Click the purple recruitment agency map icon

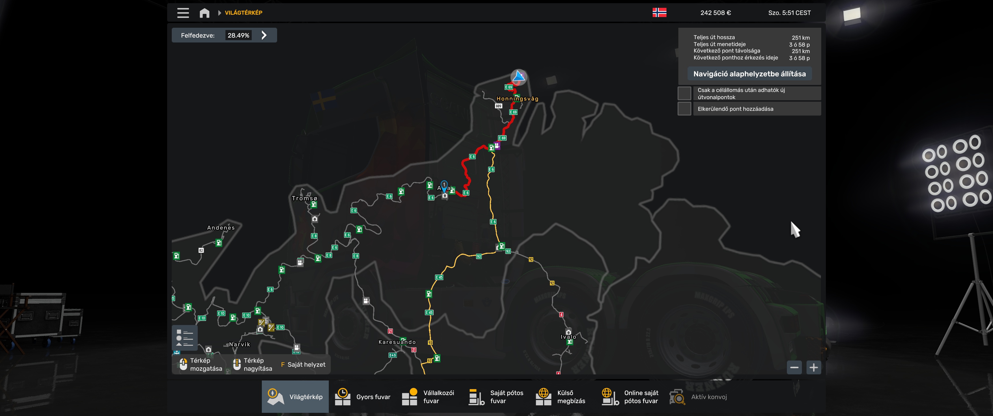coord(497,146)
